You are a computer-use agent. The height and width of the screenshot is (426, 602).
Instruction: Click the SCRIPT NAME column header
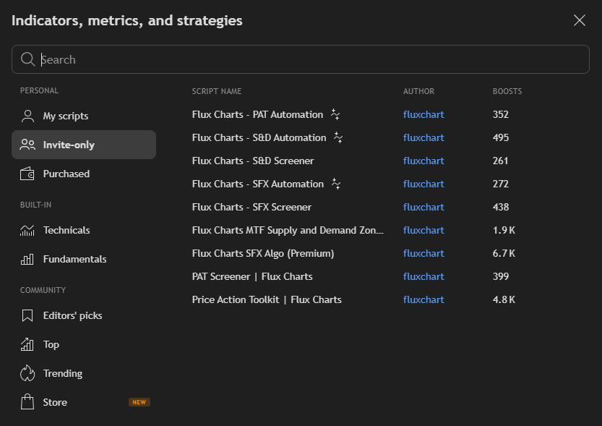[x=217, y=91]
